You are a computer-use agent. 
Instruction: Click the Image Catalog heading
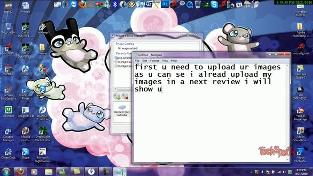[x=125, y=44]
